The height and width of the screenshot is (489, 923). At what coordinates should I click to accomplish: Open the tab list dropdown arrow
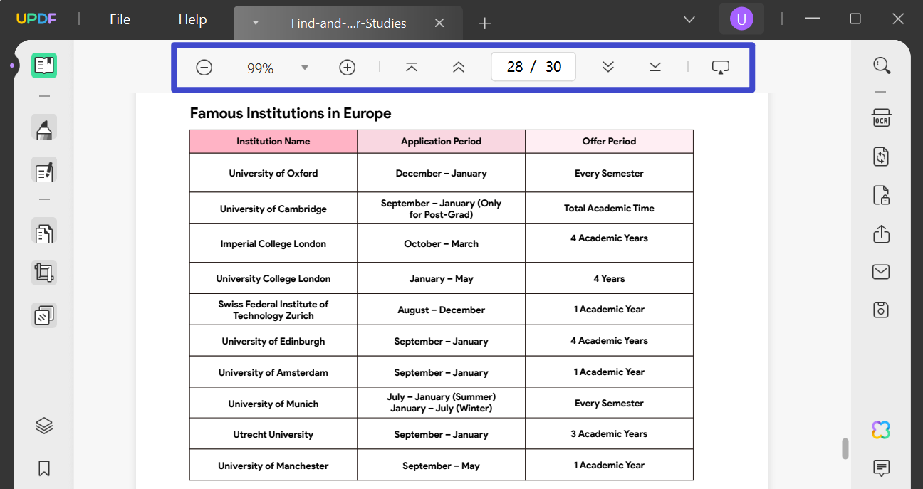256,23
